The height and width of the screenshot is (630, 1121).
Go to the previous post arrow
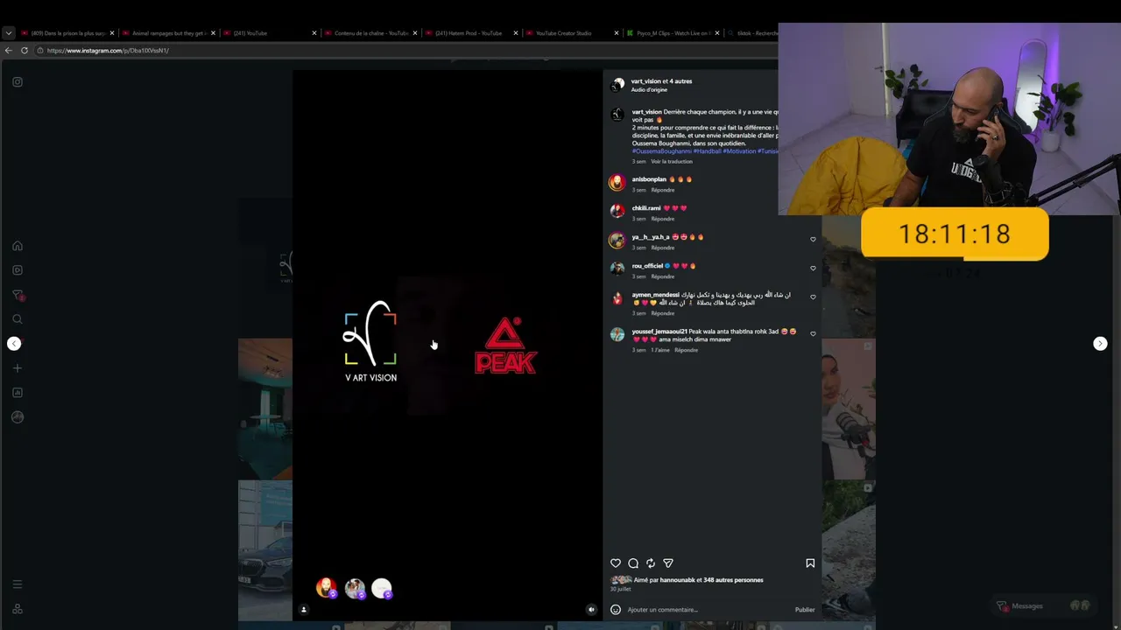[14, 344]
